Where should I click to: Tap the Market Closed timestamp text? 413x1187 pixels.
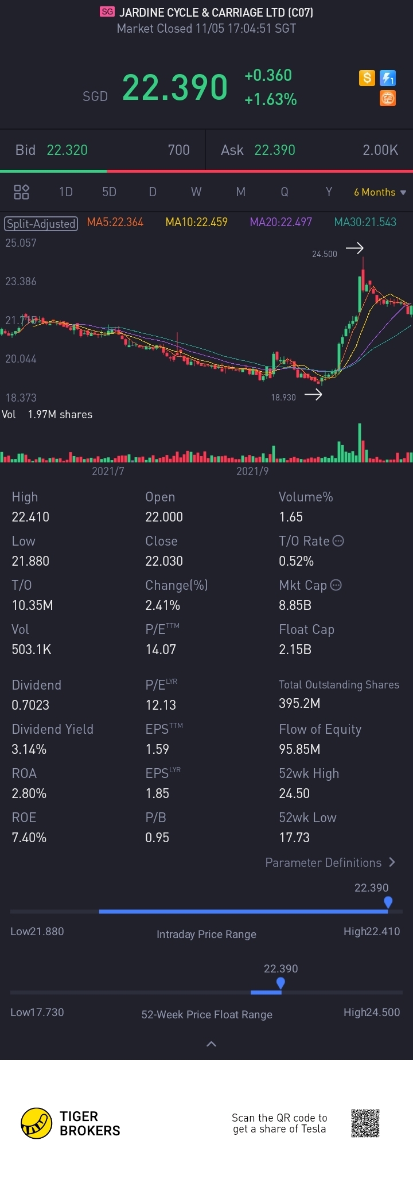coord(206,28)
